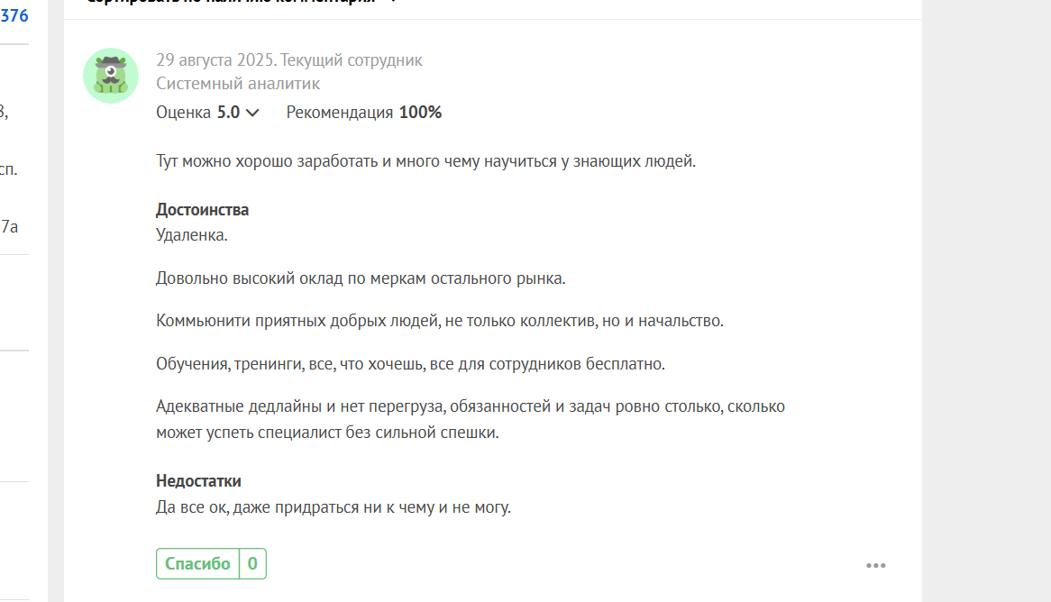Click the review date 29 августа 2025
This screenshot has width=1051, height=602.
pos(215,60)
